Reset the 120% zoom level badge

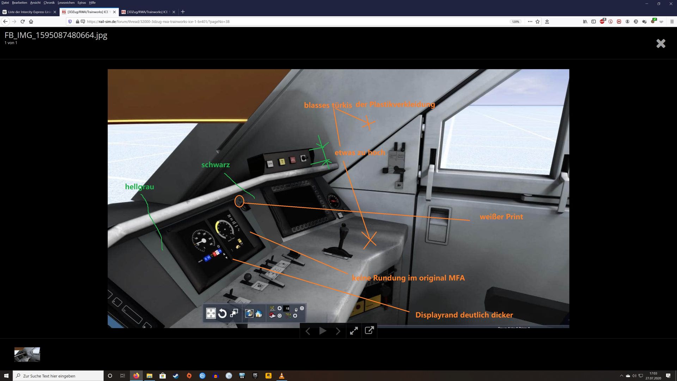[x=516, y=22]
